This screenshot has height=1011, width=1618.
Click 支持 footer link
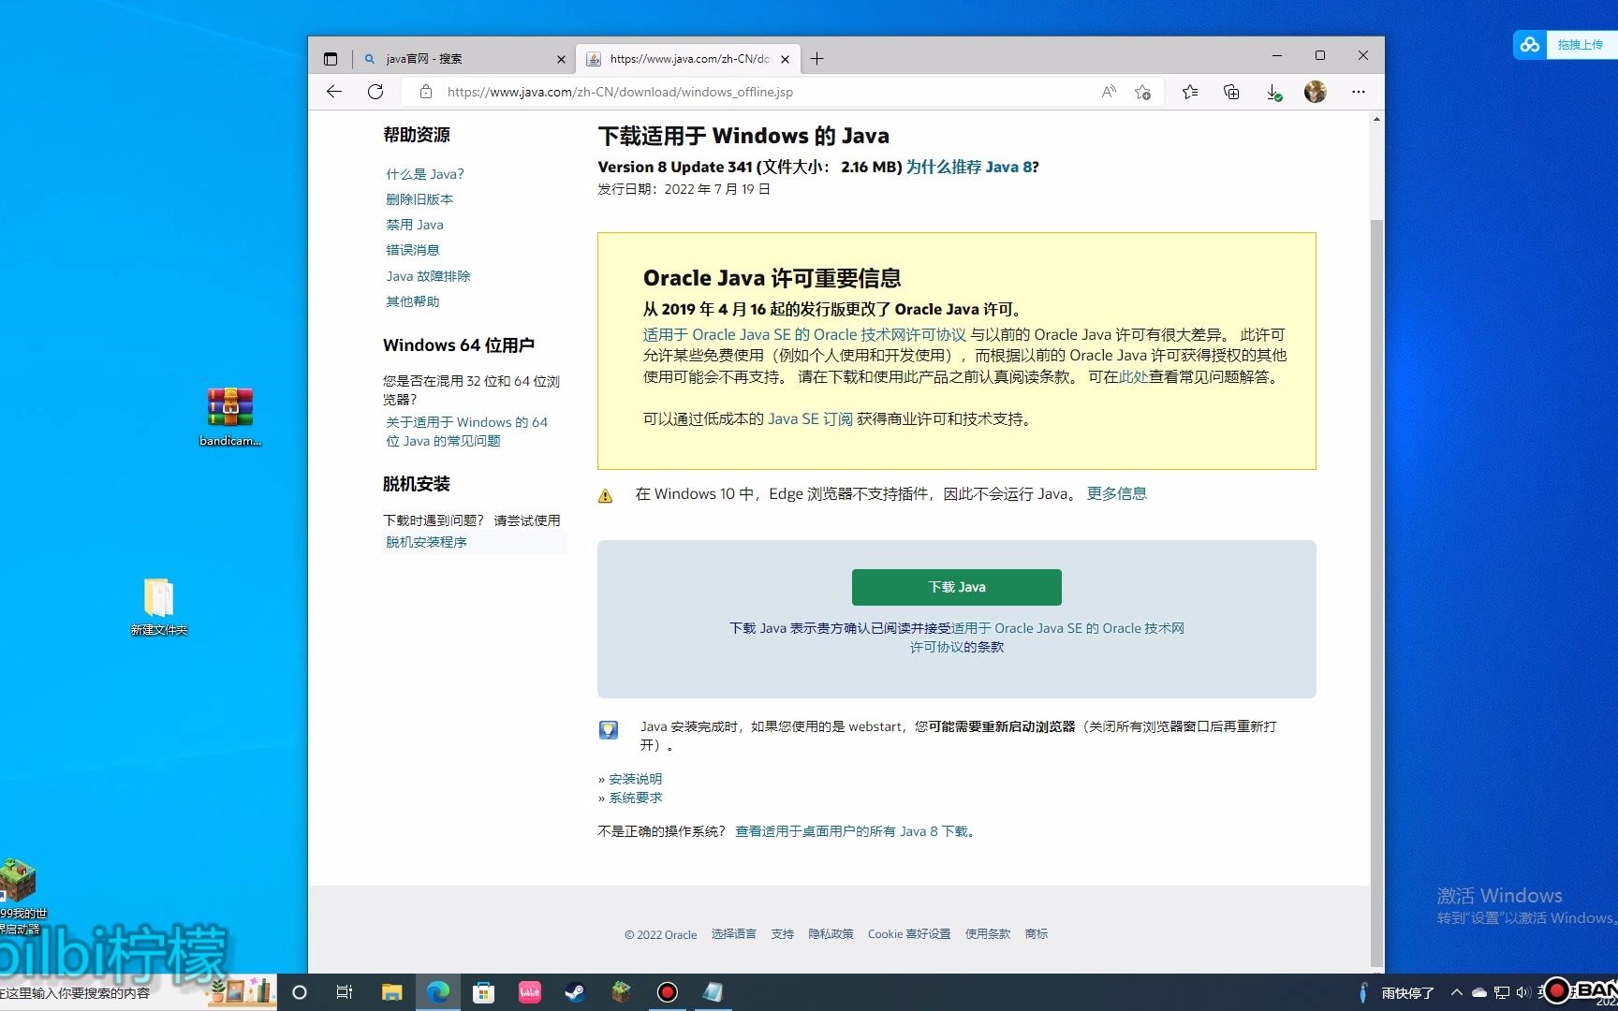(782, 934)
